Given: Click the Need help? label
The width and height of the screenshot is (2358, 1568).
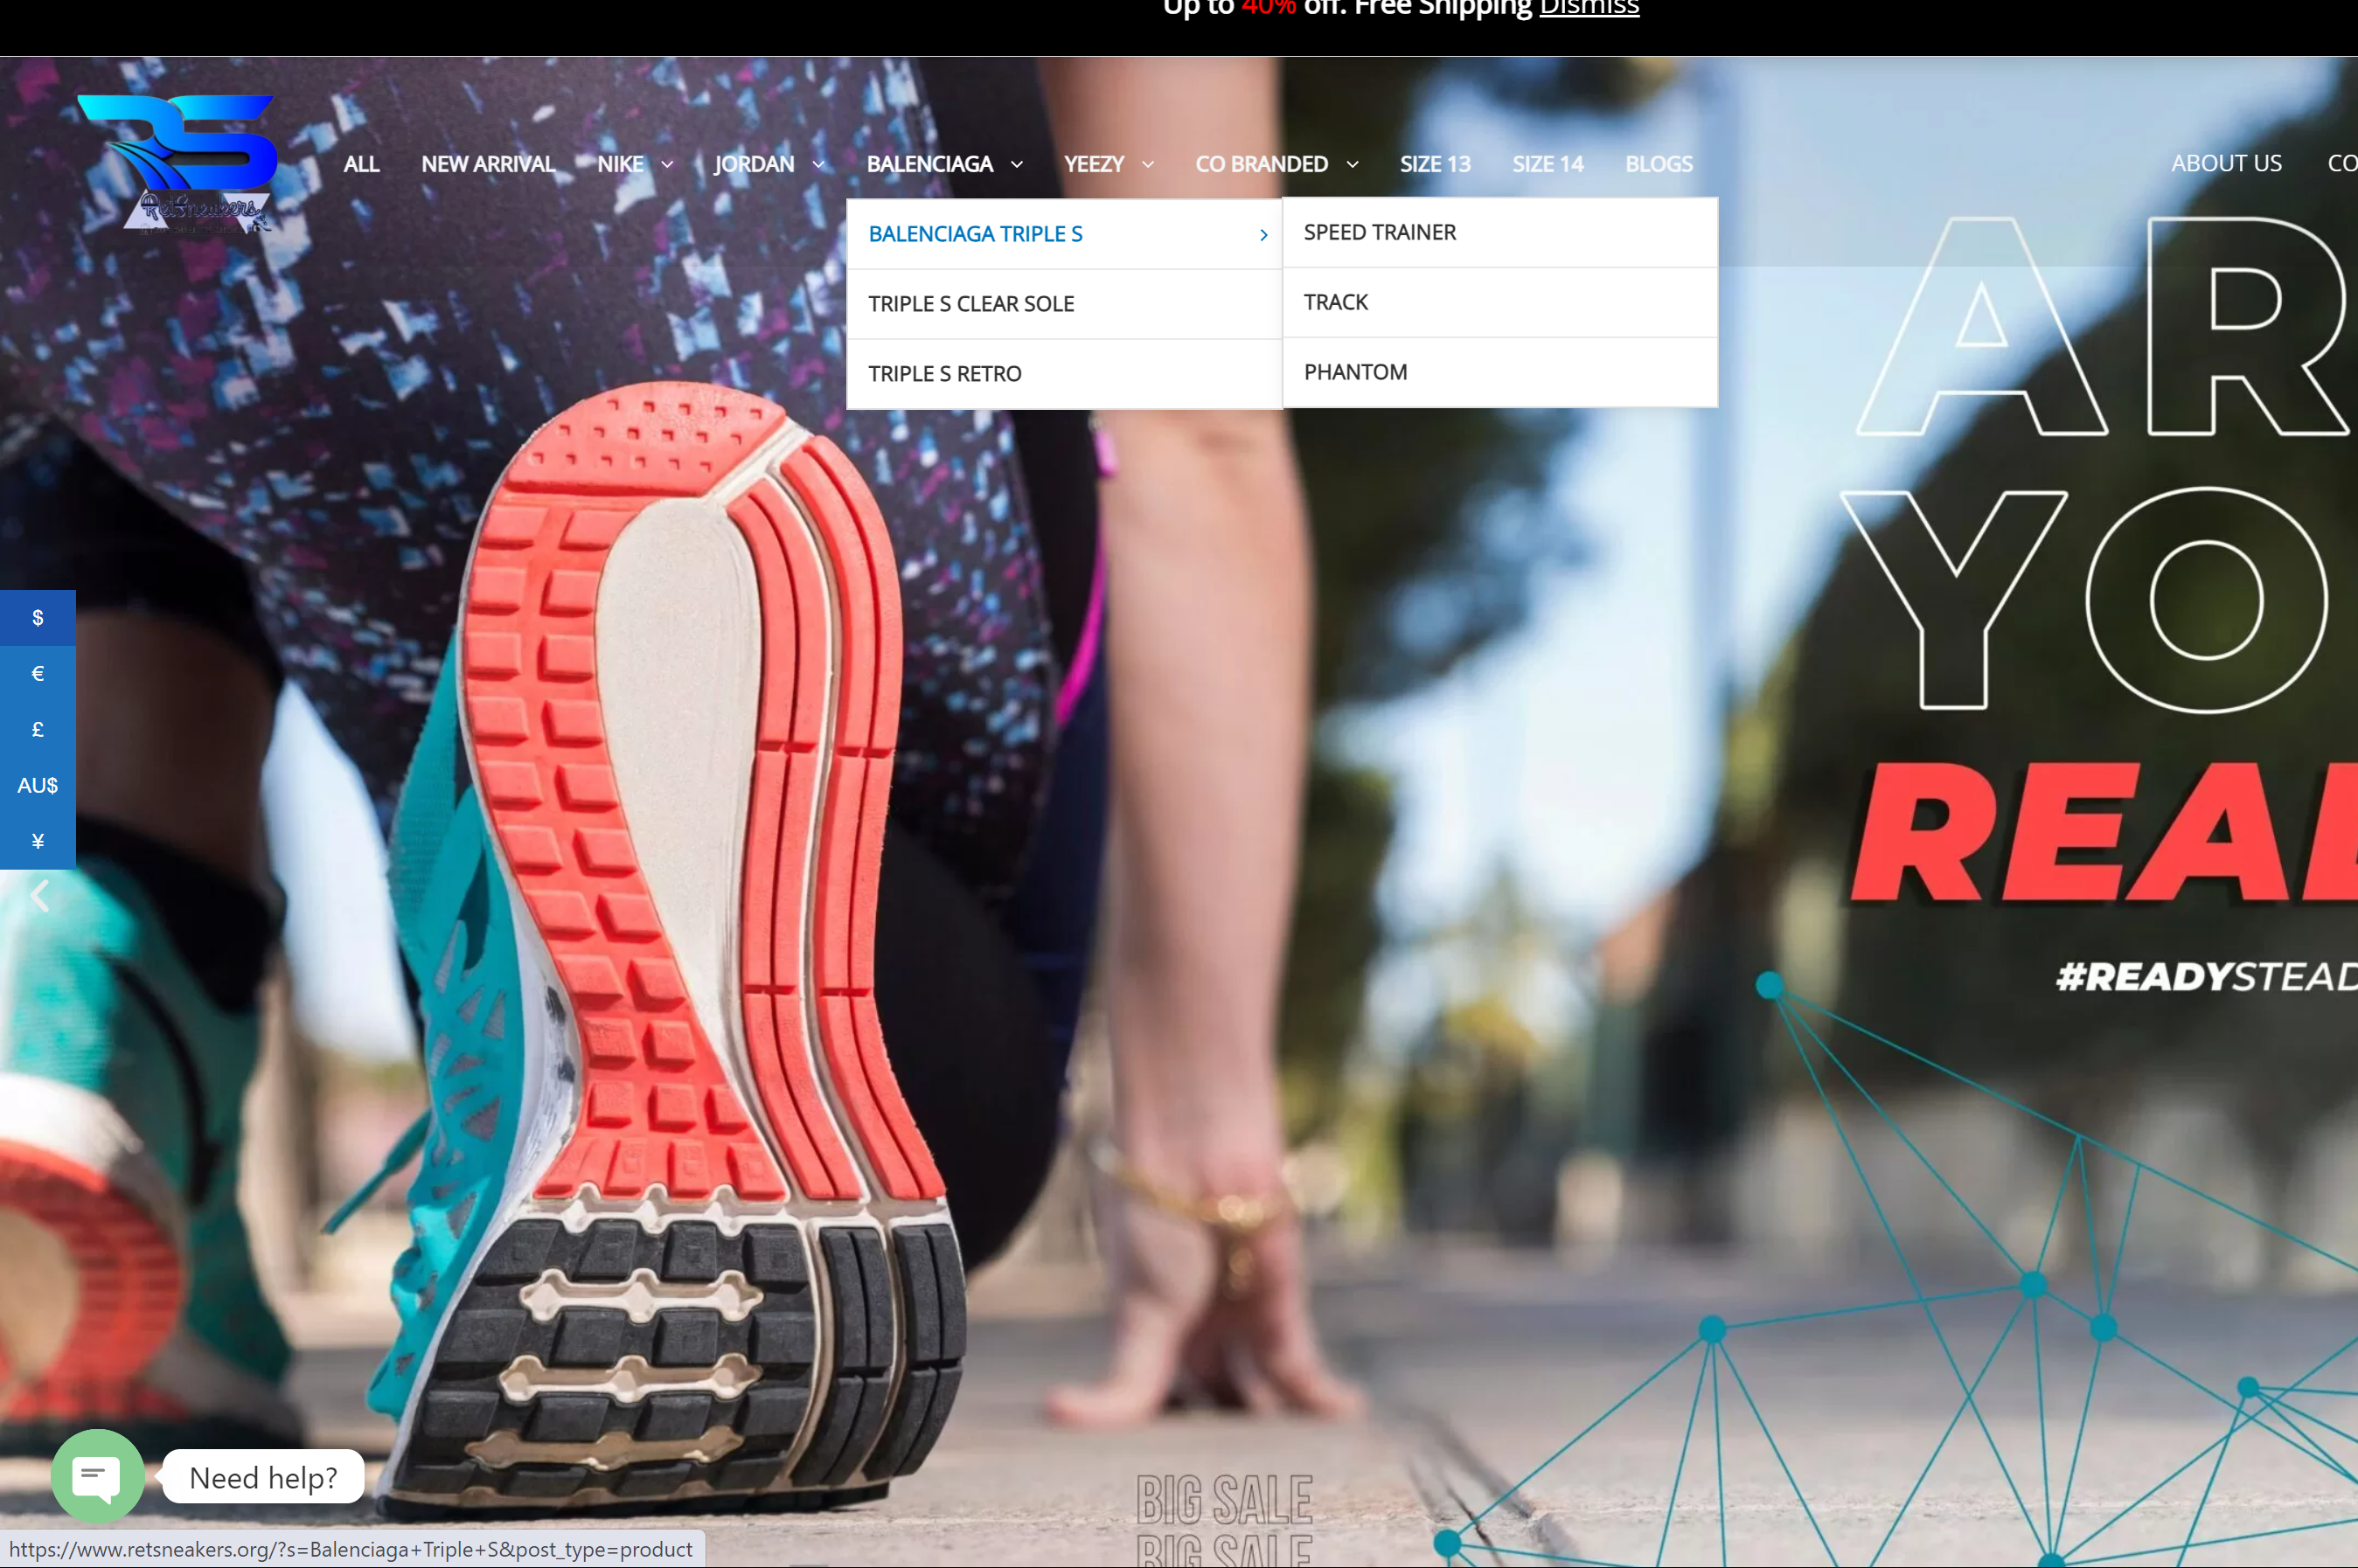Looking at the screenshot, I should 263,1477.
